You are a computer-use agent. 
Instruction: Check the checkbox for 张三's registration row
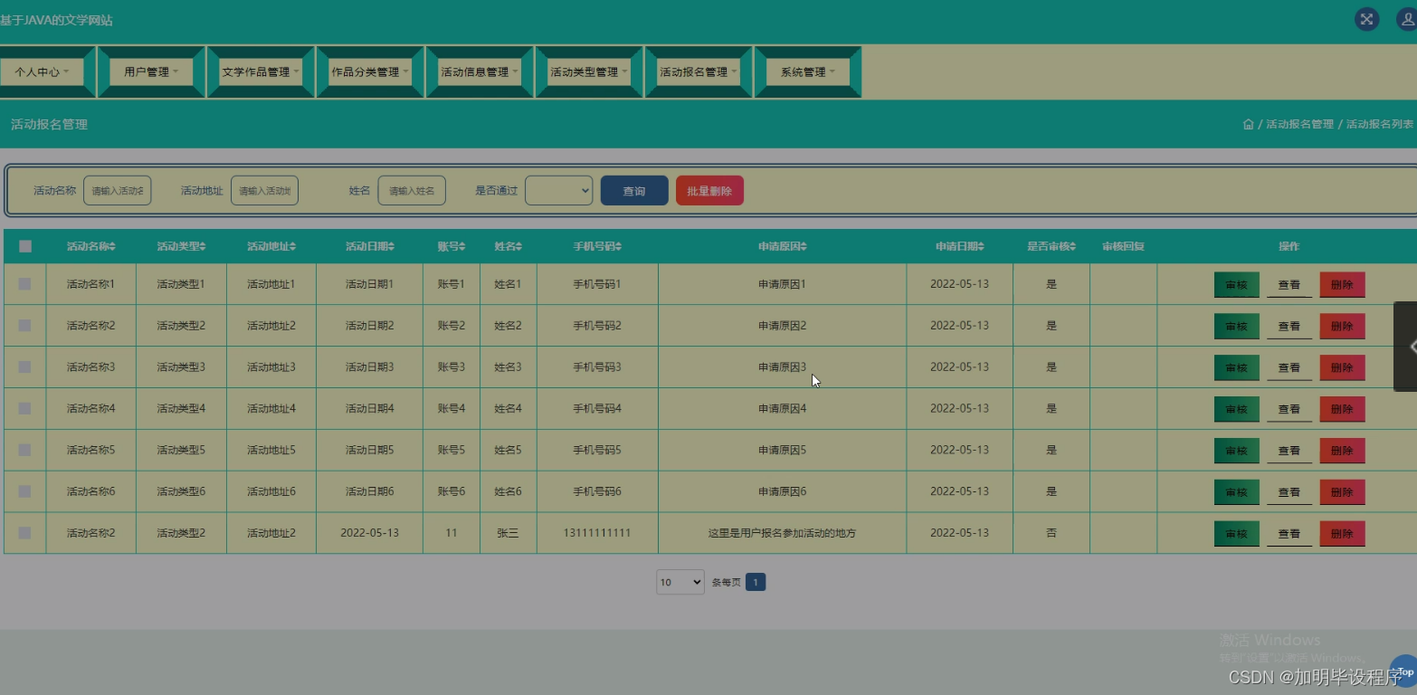pyautogui.click(x=24, y=533)
